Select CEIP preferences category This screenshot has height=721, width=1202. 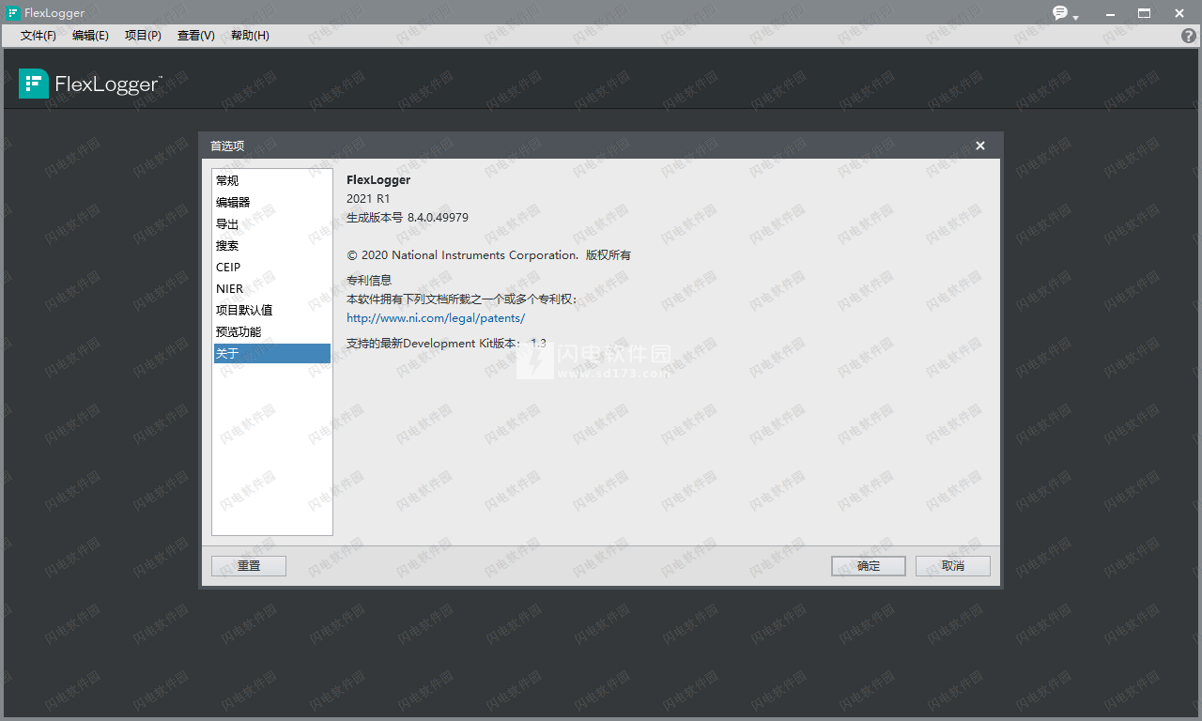pos(271,267)
